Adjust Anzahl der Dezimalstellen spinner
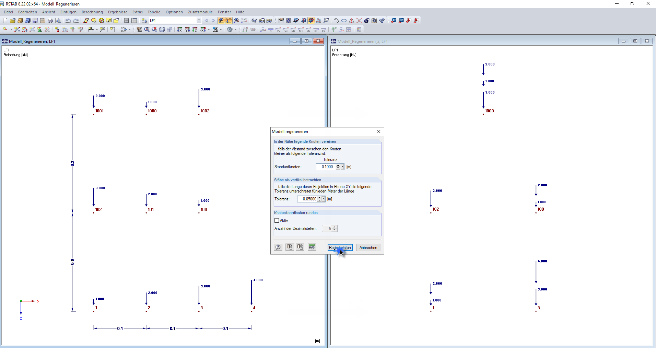656x348 pixels. [x=335, y=228]
